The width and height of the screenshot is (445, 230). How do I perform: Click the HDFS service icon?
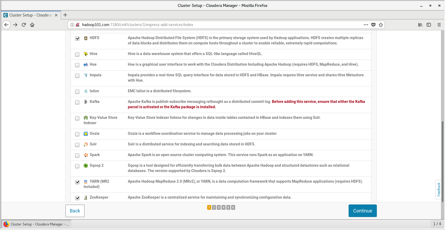coord(86,38)
